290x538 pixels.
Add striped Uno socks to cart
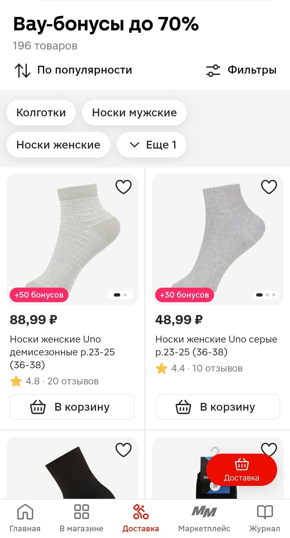(x=72, y=407)
